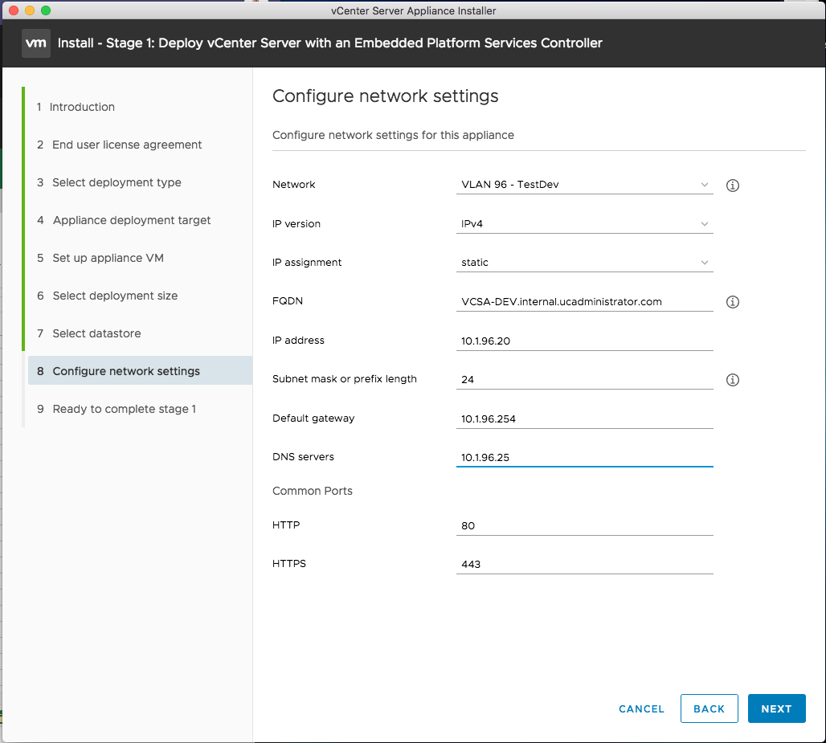Open the Network dropdown showing VLAN 96 - TestDev

coord(584,185)
